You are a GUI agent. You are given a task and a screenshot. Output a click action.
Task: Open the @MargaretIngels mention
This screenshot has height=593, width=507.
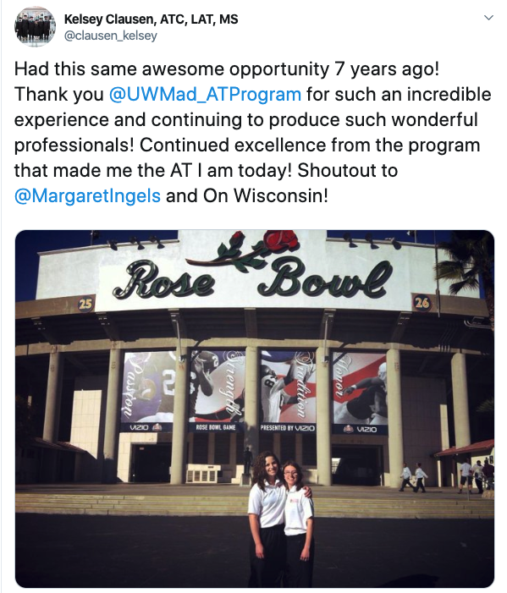pyautogui.click(x=87, y=195)
